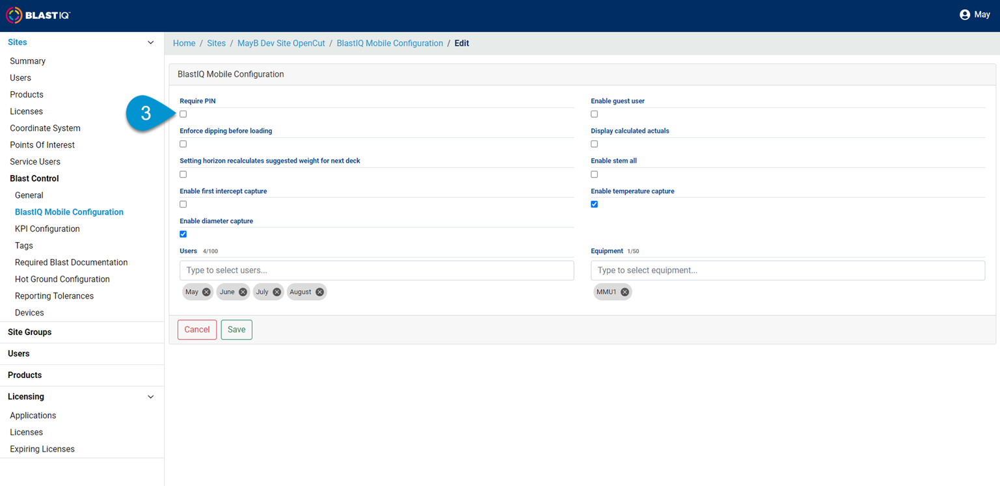Open Licenses under Licensing
1000x486 pixels.
(26, 433)
